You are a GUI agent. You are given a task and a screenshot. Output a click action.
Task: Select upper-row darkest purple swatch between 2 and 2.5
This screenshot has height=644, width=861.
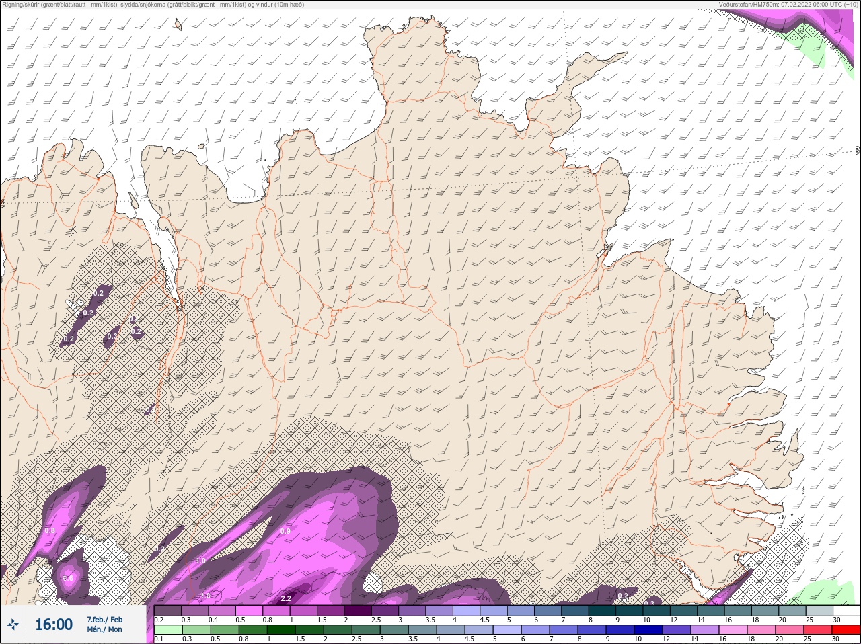pyautogui.click(x=358, y=610)
